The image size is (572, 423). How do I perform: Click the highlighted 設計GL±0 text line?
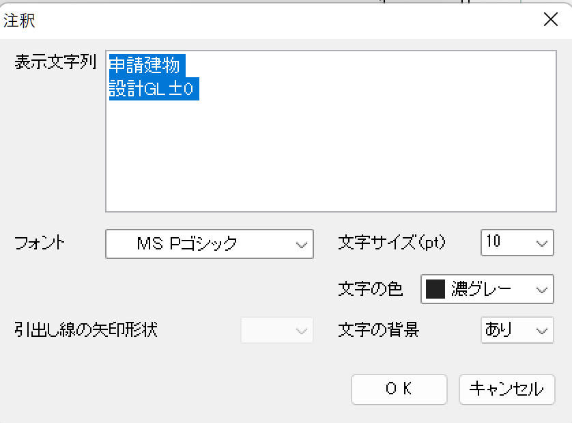pyautogui.click(x=154, y=89)
